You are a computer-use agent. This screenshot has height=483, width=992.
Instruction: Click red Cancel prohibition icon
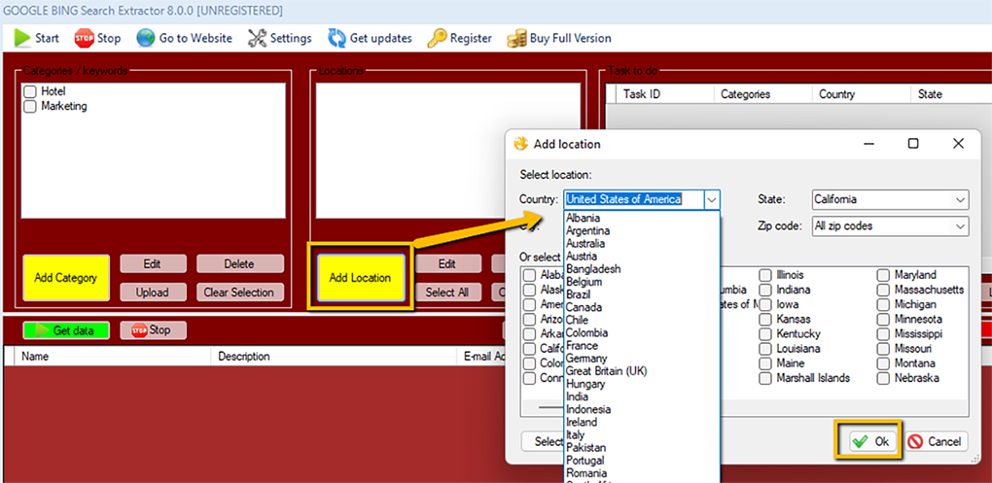coord(915,441)
